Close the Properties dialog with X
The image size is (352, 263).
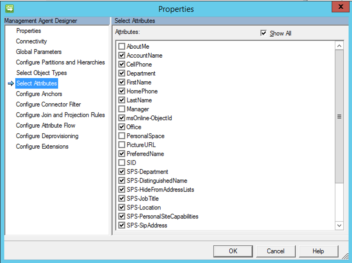341,7
